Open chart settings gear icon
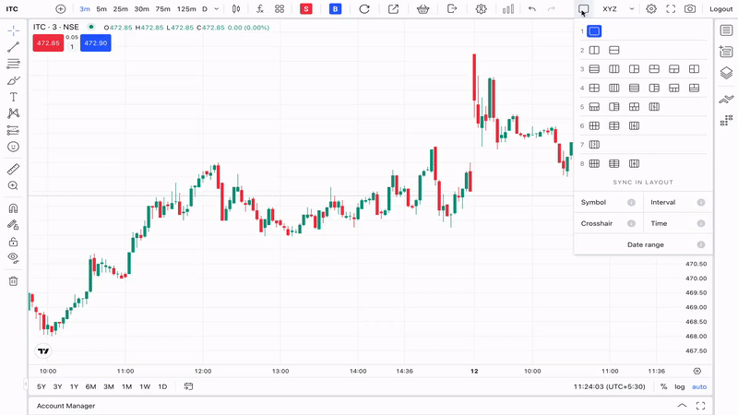Viewport: 738px width, 415px height. coord(481,9)
